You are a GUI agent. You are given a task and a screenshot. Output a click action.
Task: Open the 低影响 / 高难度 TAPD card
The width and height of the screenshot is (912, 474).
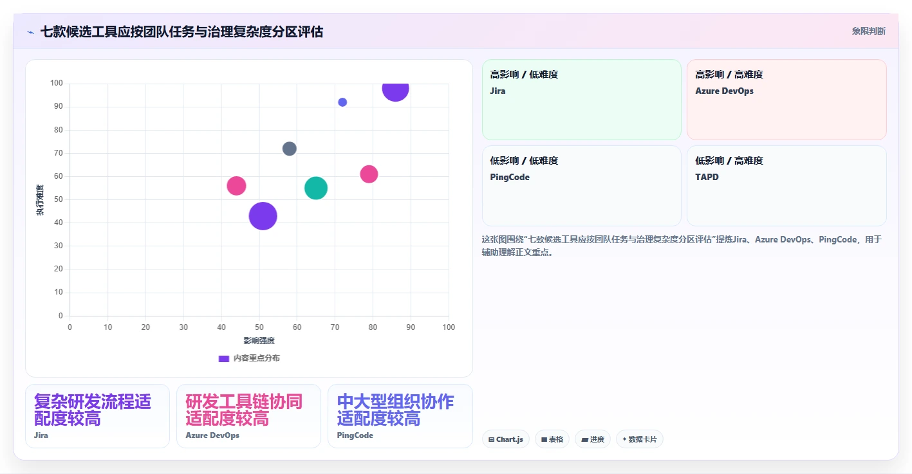[x=786, y=186]
